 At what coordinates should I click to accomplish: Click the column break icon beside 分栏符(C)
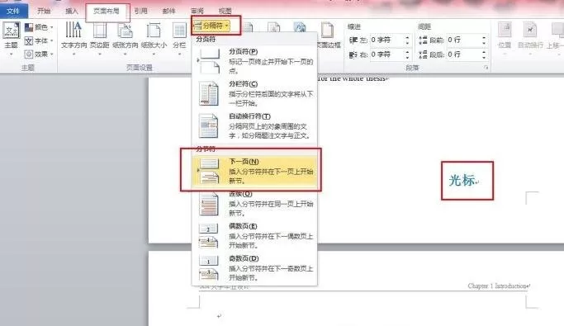pos(209,93)
